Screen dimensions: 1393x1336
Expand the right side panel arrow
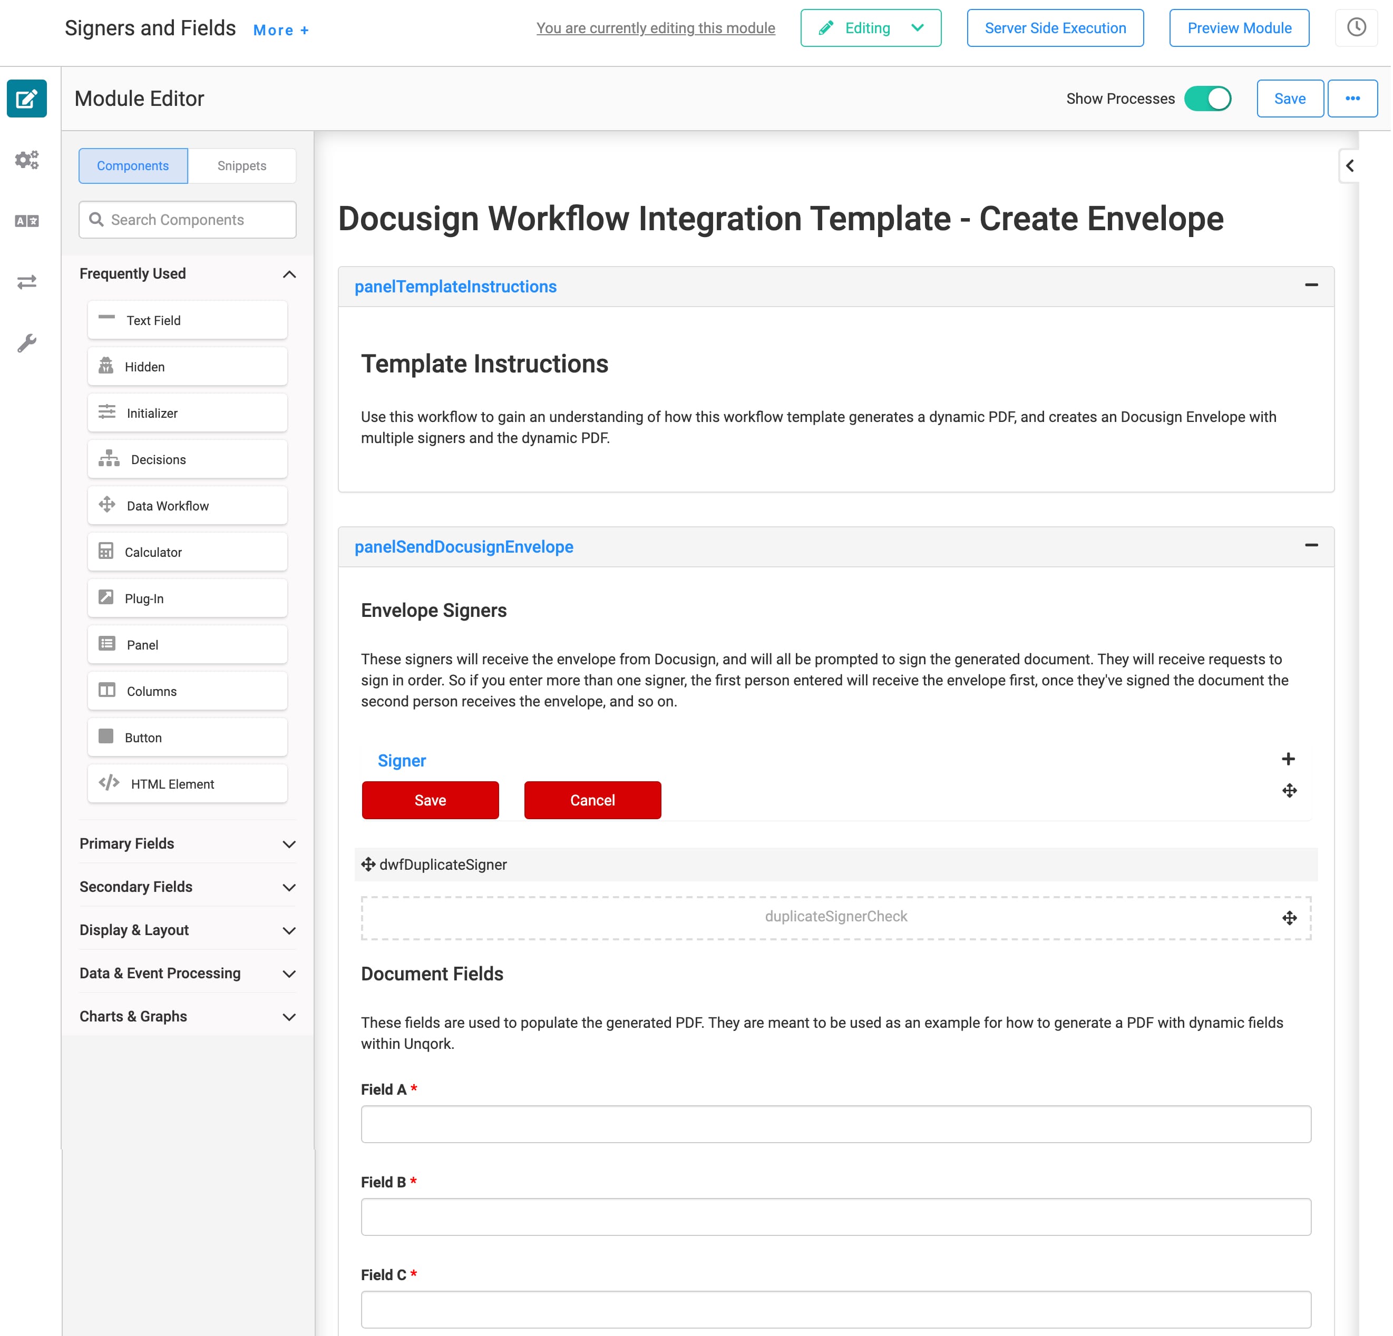(x=1349, y=165)
